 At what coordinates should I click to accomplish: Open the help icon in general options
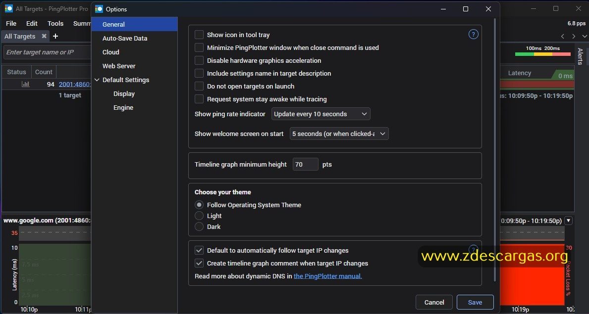tap(473, 35)
